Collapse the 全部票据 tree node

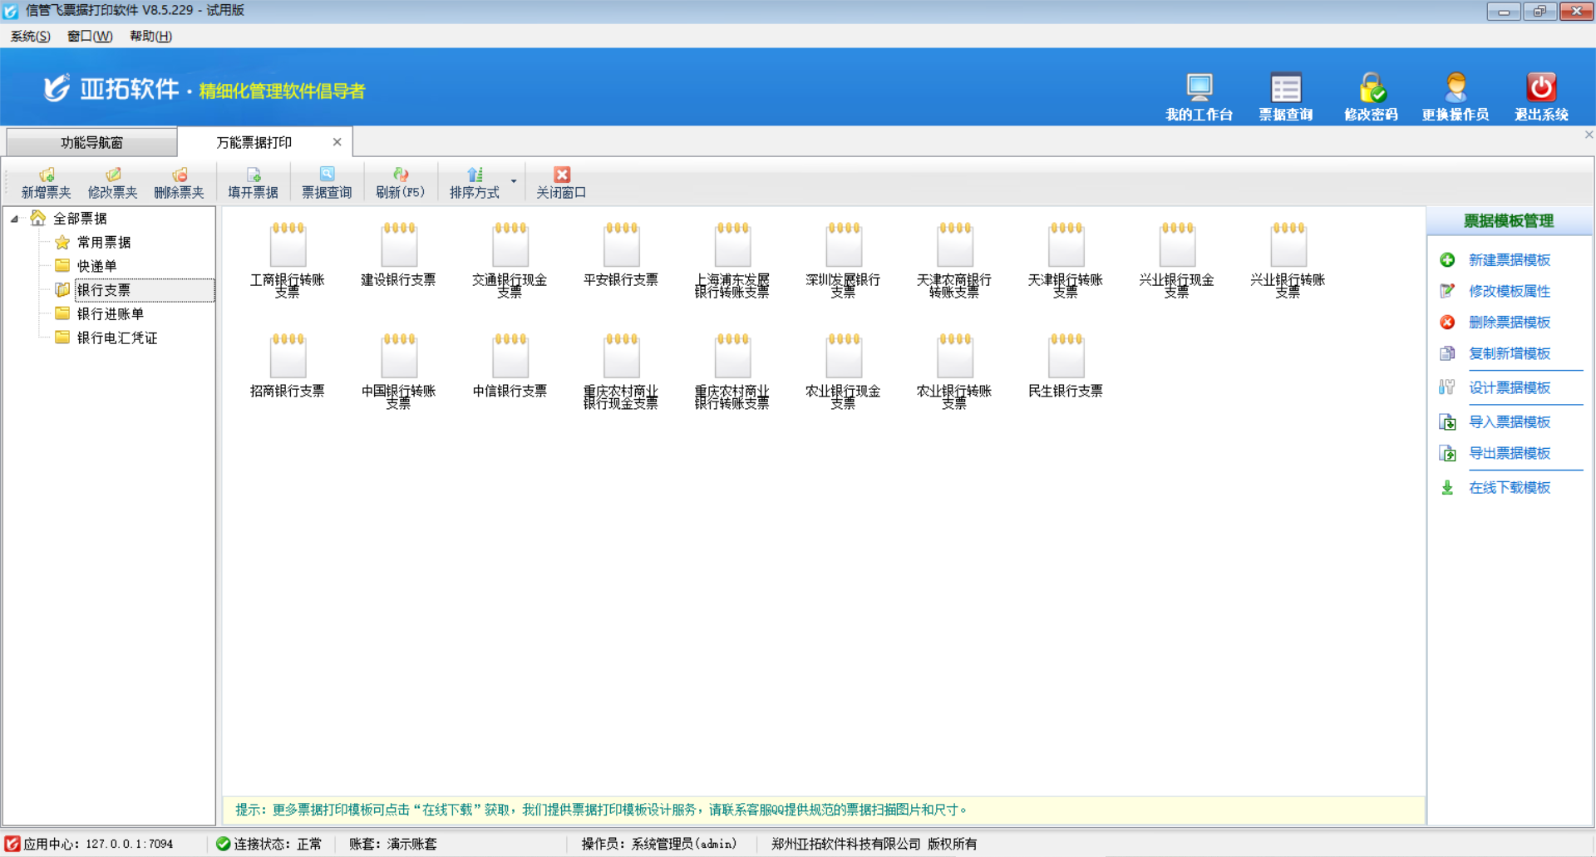point(15,219)
